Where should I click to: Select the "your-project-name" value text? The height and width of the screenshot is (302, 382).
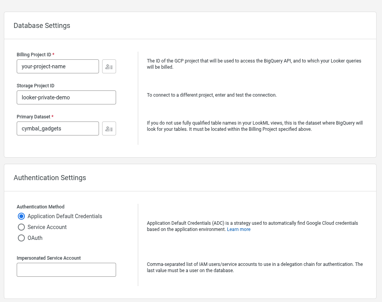[45, 66]
